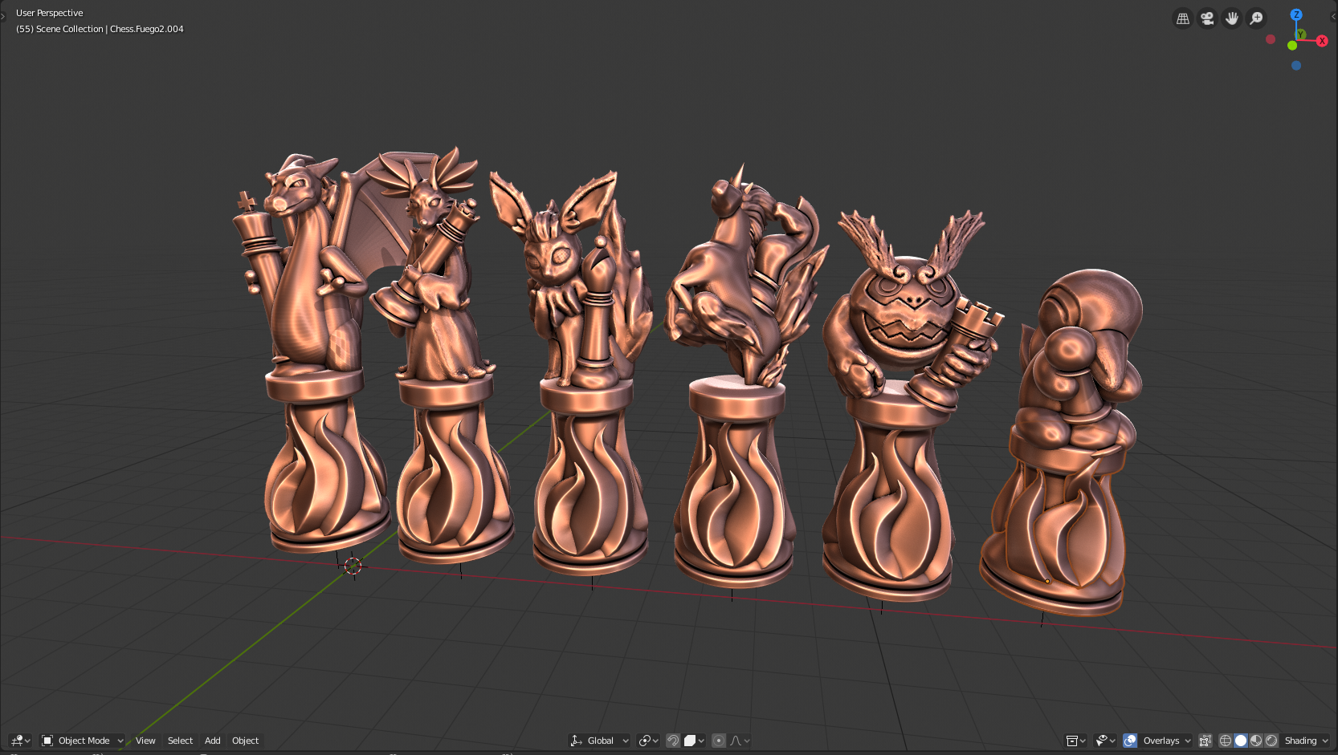Image resolution: width=1338 pixels, height=755 pixels.
Task: Open the Select menu
Action: point(180,741)
